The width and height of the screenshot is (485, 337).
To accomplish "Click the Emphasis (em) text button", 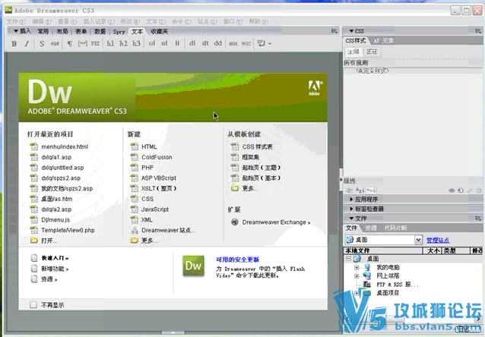I will [55, 43].
